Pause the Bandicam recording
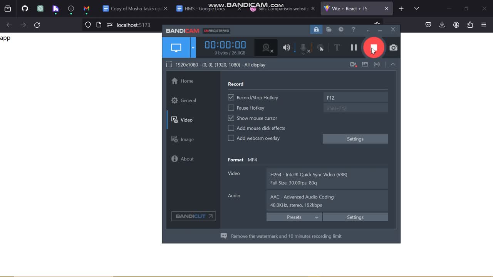 (x=354, y=47)
